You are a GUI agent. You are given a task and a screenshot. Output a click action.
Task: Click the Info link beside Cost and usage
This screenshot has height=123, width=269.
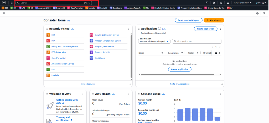tap(163, 94)
